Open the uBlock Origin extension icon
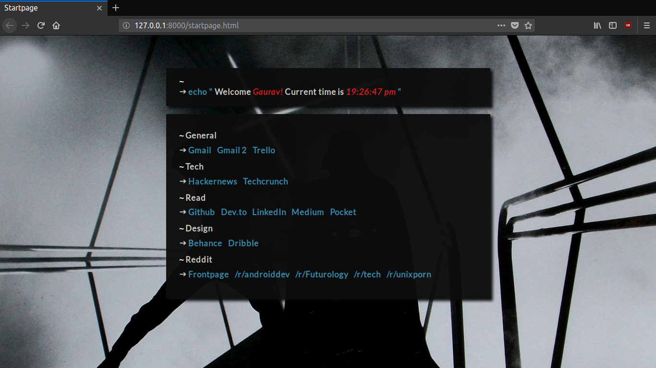The image size is (656, 368). (x=628, y=25)
